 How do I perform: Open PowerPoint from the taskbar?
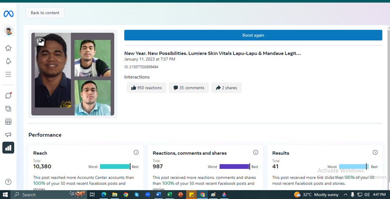(x=180, y=195)
